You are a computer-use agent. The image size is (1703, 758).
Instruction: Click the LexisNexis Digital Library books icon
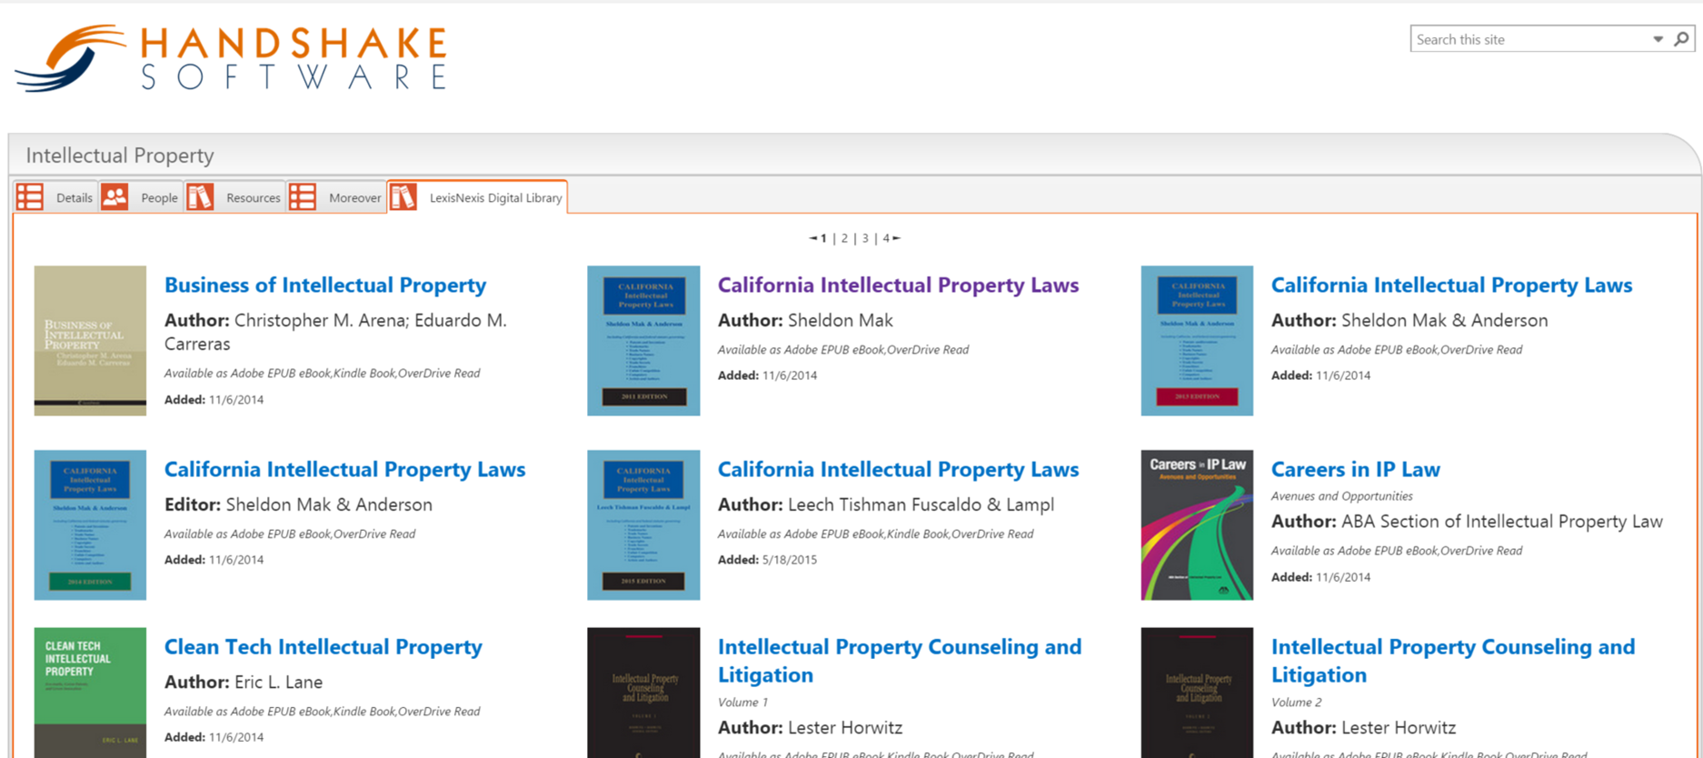403,197
